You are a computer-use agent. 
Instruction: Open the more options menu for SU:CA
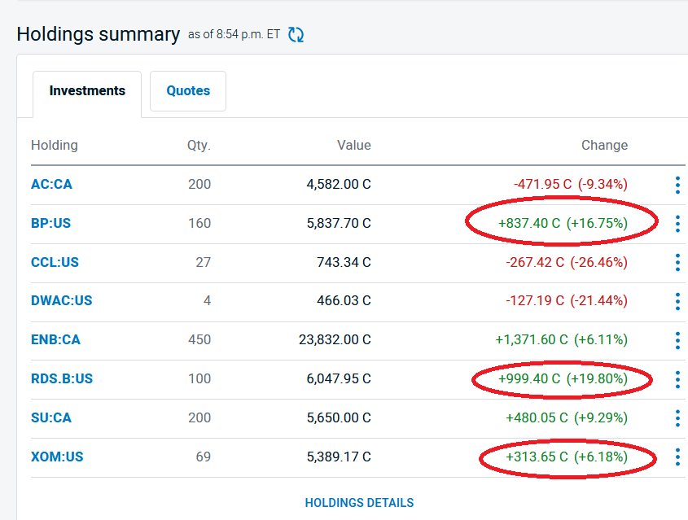(677, 419)
